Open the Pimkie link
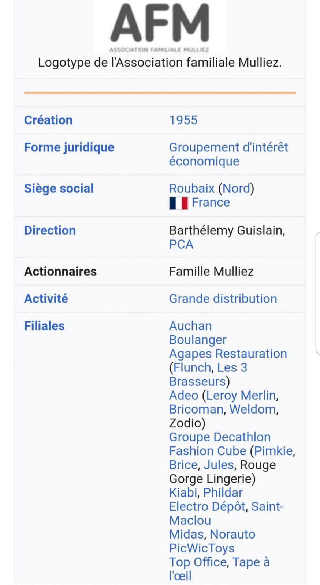Viewport: 320px width, 585px height. pos(274,451)
